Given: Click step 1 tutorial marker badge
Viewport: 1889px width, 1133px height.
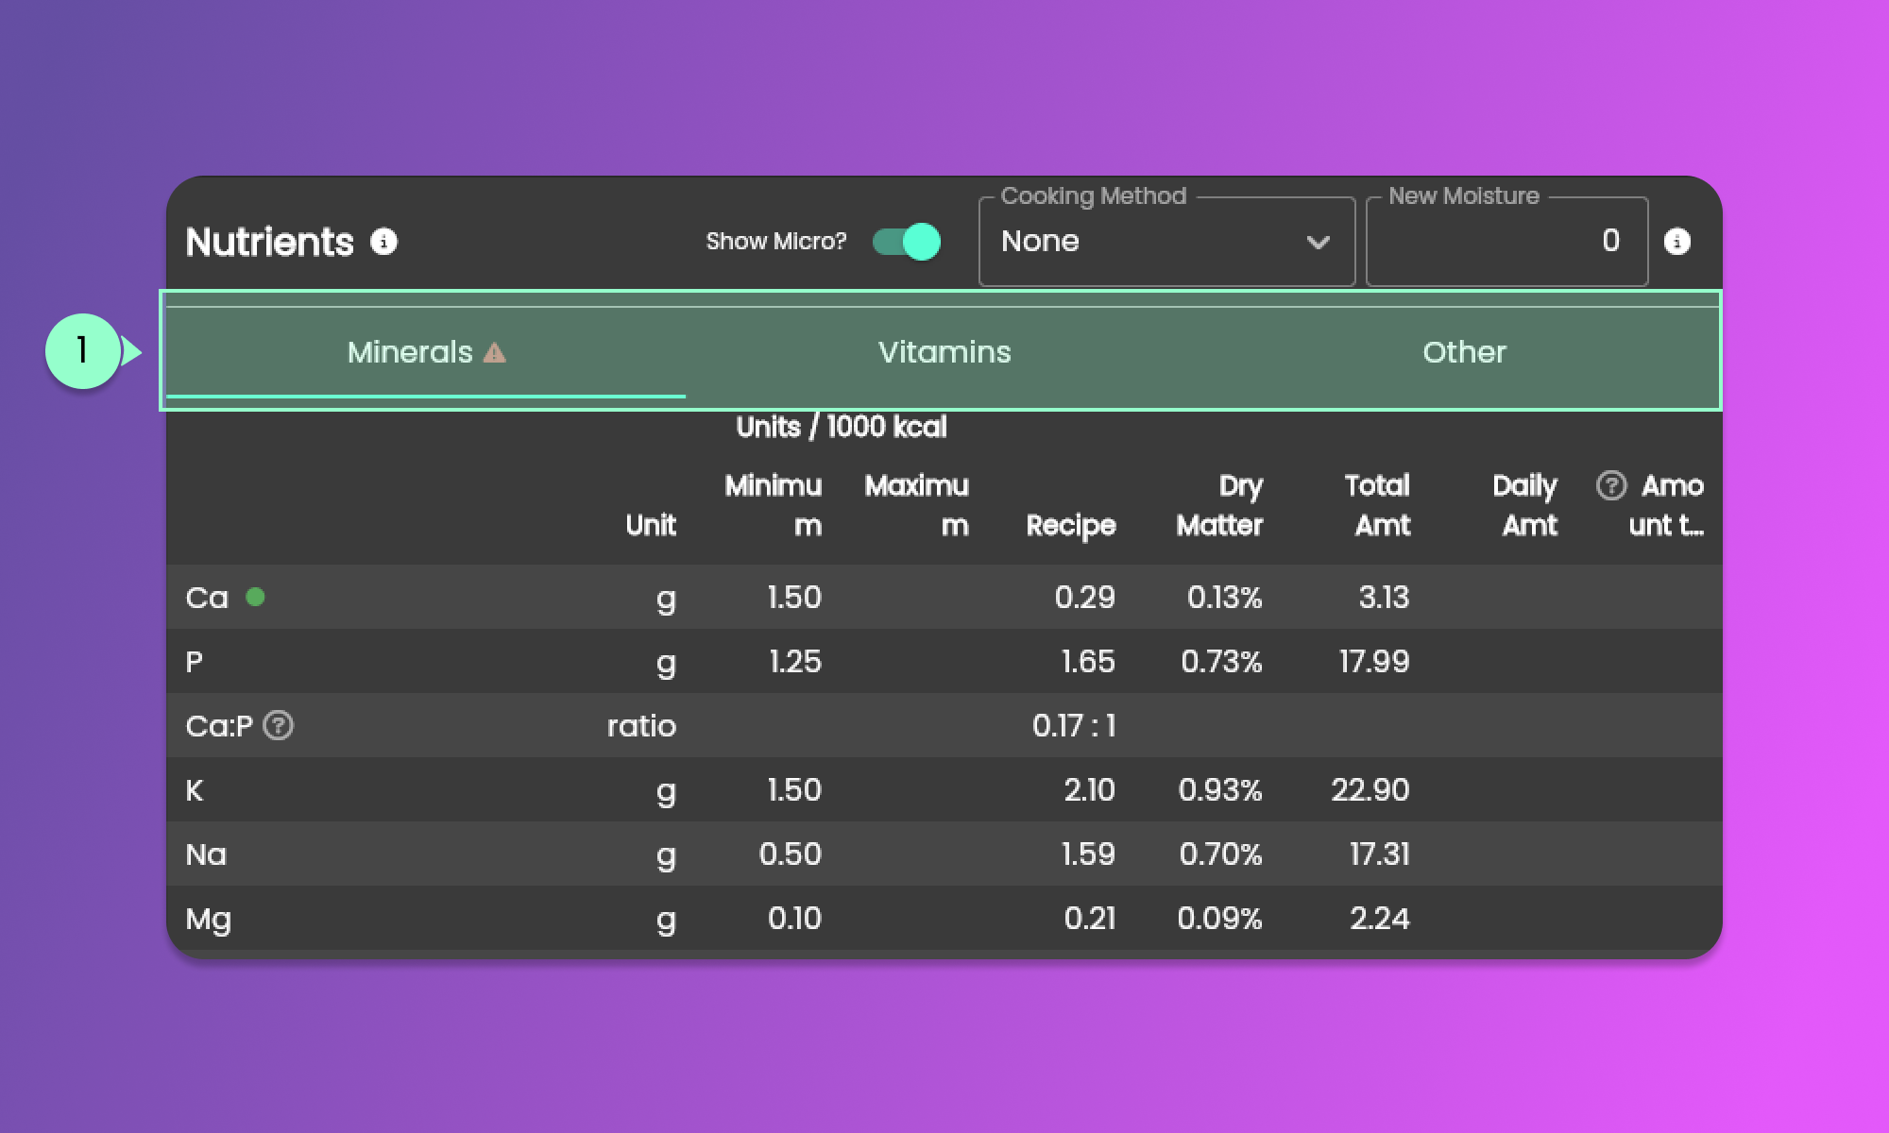Looking at the screenshot, I should point(83,351).
